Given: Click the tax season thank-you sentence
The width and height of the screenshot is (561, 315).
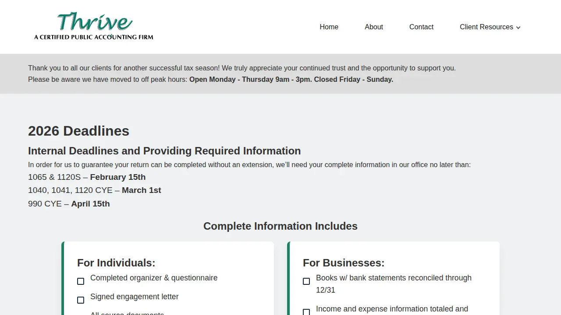Looking at the screenshot, I should 242,68.
